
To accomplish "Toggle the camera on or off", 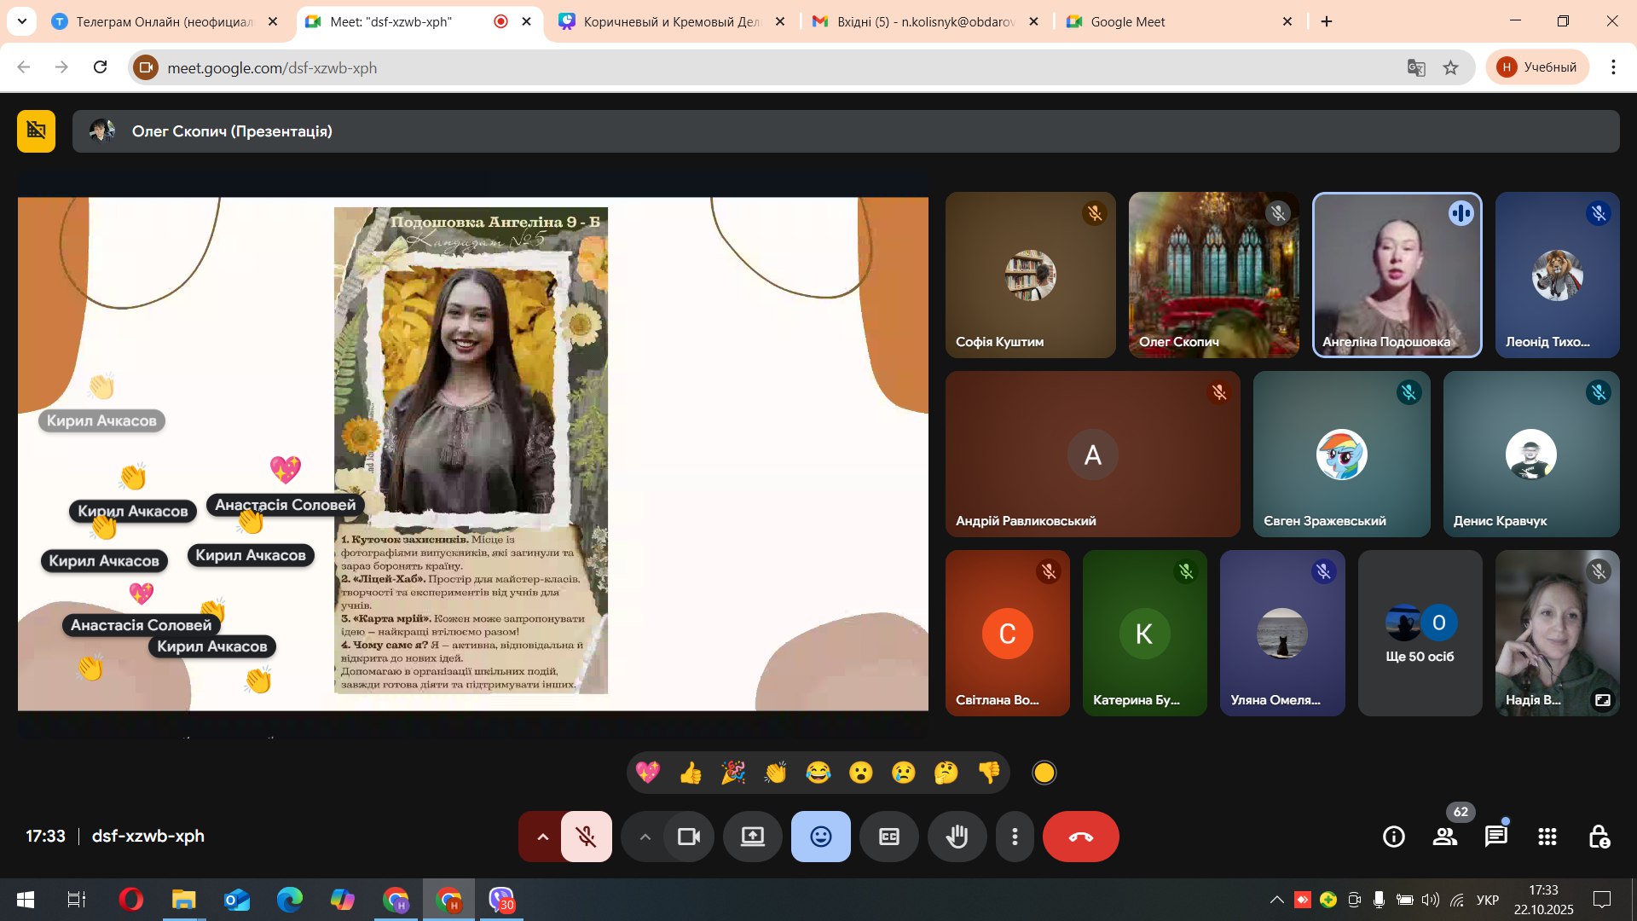I will 688,837.
